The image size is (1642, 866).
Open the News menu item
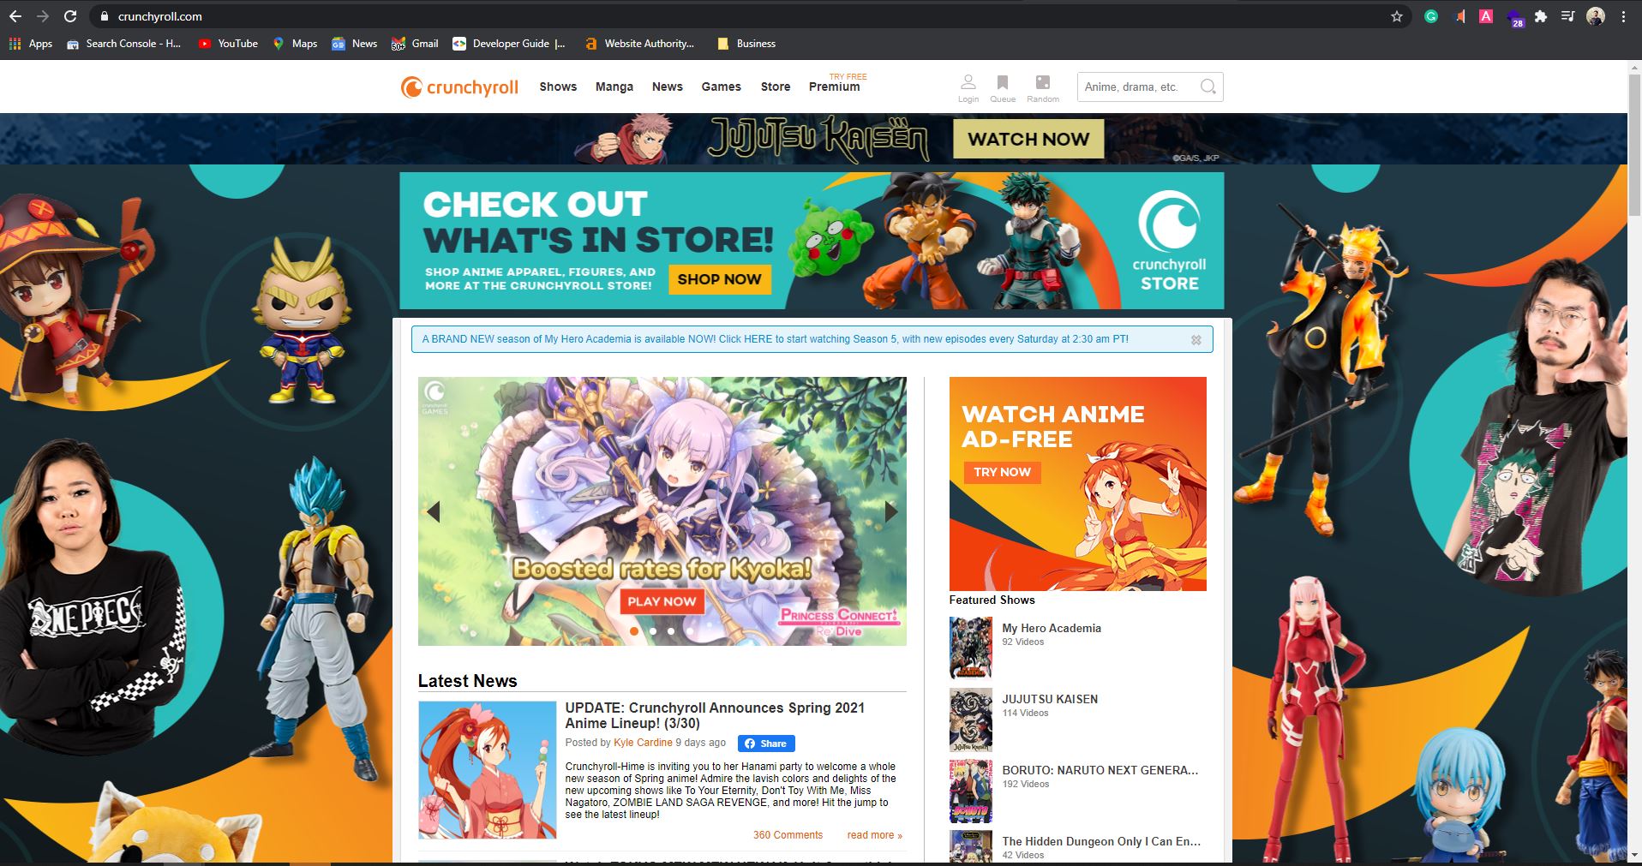coord(667,87)
